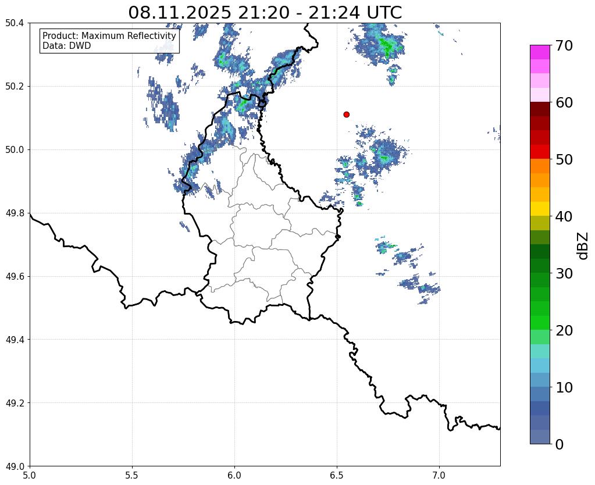This screenshot has width=595, height=485.
Task: Click the latitude axis label 50.2
Action: pos(15,87)
